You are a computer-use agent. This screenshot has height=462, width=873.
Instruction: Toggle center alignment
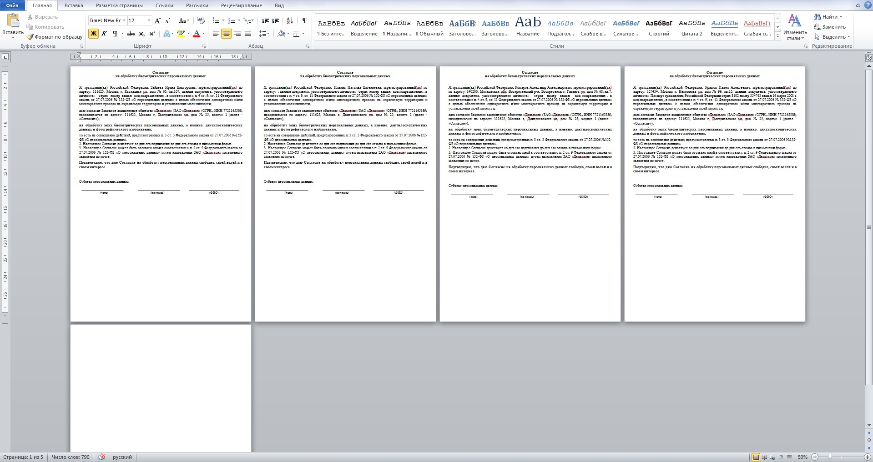coord(226,34)
